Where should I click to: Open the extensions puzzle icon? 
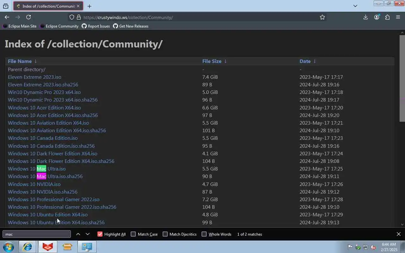(387, 17)
